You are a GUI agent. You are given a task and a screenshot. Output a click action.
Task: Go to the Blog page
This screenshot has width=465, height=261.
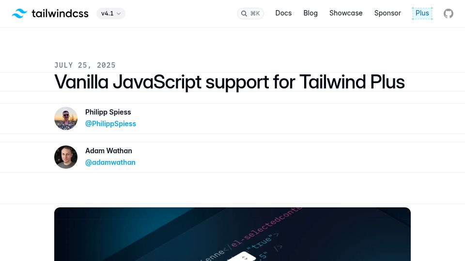pos(310,14)
